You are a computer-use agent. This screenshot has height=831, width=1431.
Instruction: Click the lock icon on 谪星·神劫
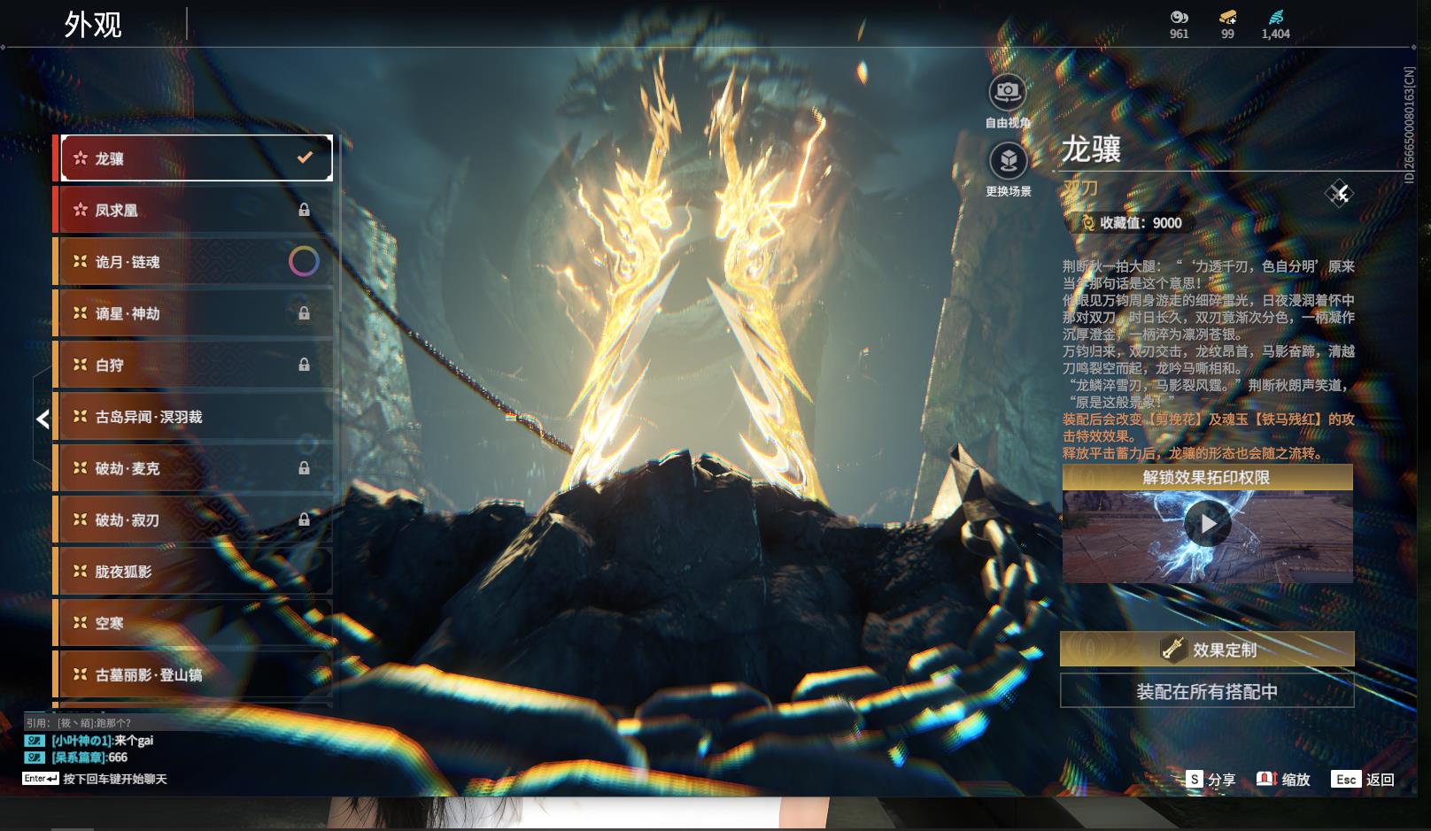304,313
